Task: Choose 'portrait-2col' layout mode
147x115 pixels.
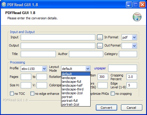Action: coord(76,104)
